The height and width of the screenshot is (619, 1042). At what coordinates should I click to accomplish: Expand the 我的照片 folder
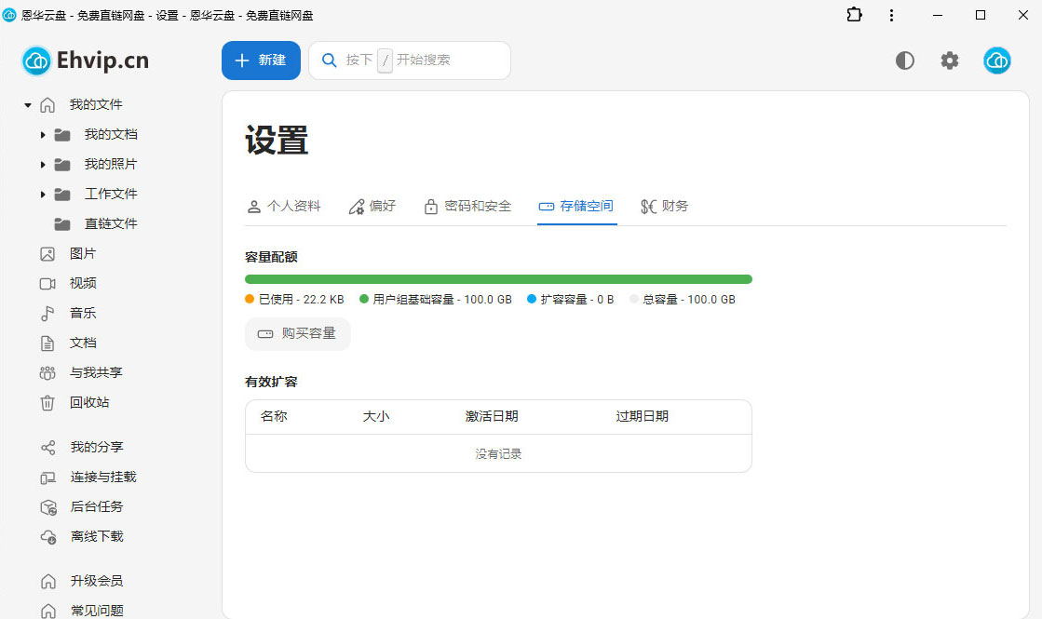point(43,164)
